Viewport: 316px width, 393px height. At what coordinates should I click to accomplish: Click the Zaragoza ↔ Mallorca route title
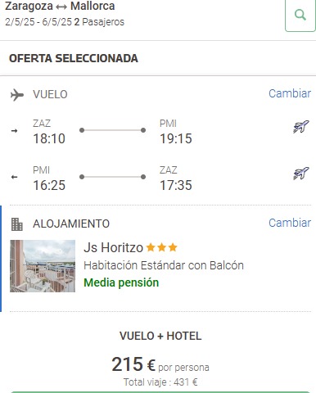[60, 6]
